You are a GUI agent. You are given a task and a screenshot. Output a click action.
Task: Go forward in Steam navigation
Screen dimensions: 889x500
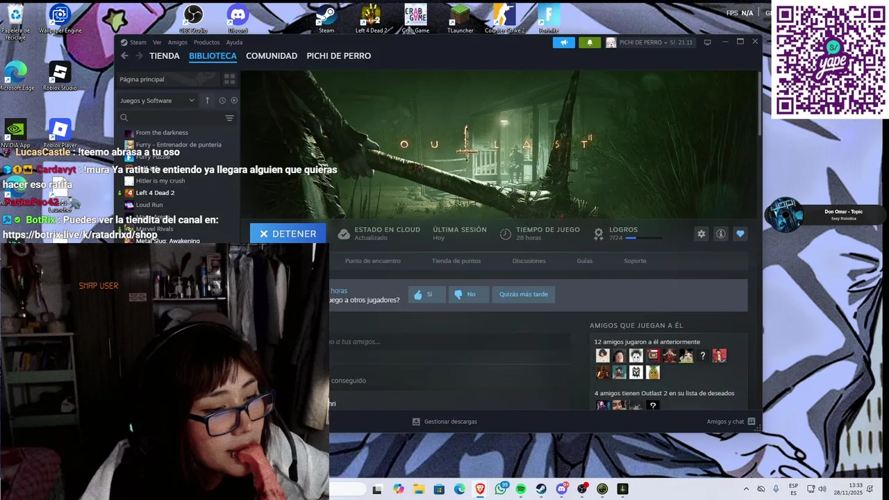point(139,56)
